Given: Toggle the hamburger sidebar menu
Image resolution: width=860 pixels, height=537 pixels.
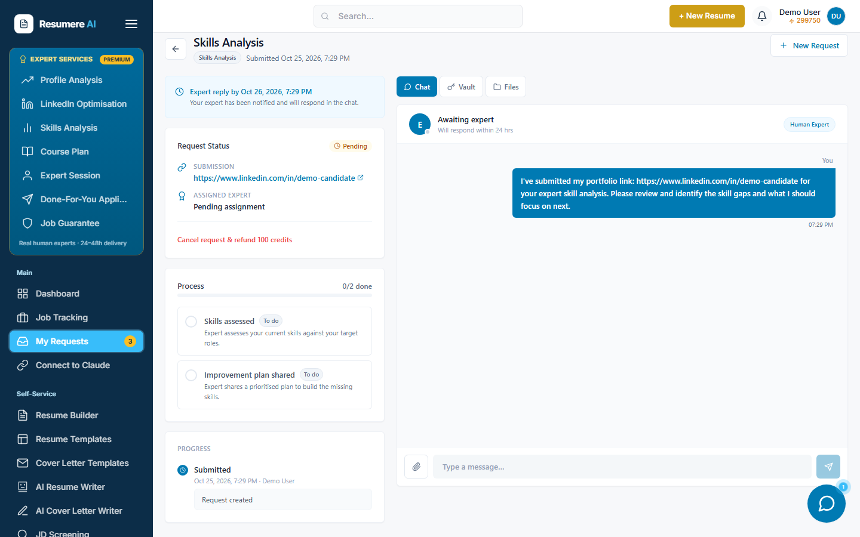Looking at the screenshot, I should (x=131, y=24).
